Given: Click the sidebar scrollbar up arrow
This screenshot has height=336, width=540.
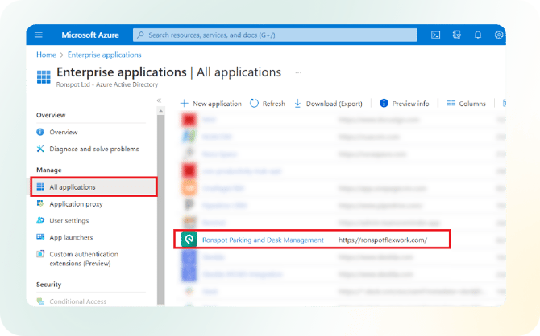Looking at the screenshot, I should click(x=160, y=111).
